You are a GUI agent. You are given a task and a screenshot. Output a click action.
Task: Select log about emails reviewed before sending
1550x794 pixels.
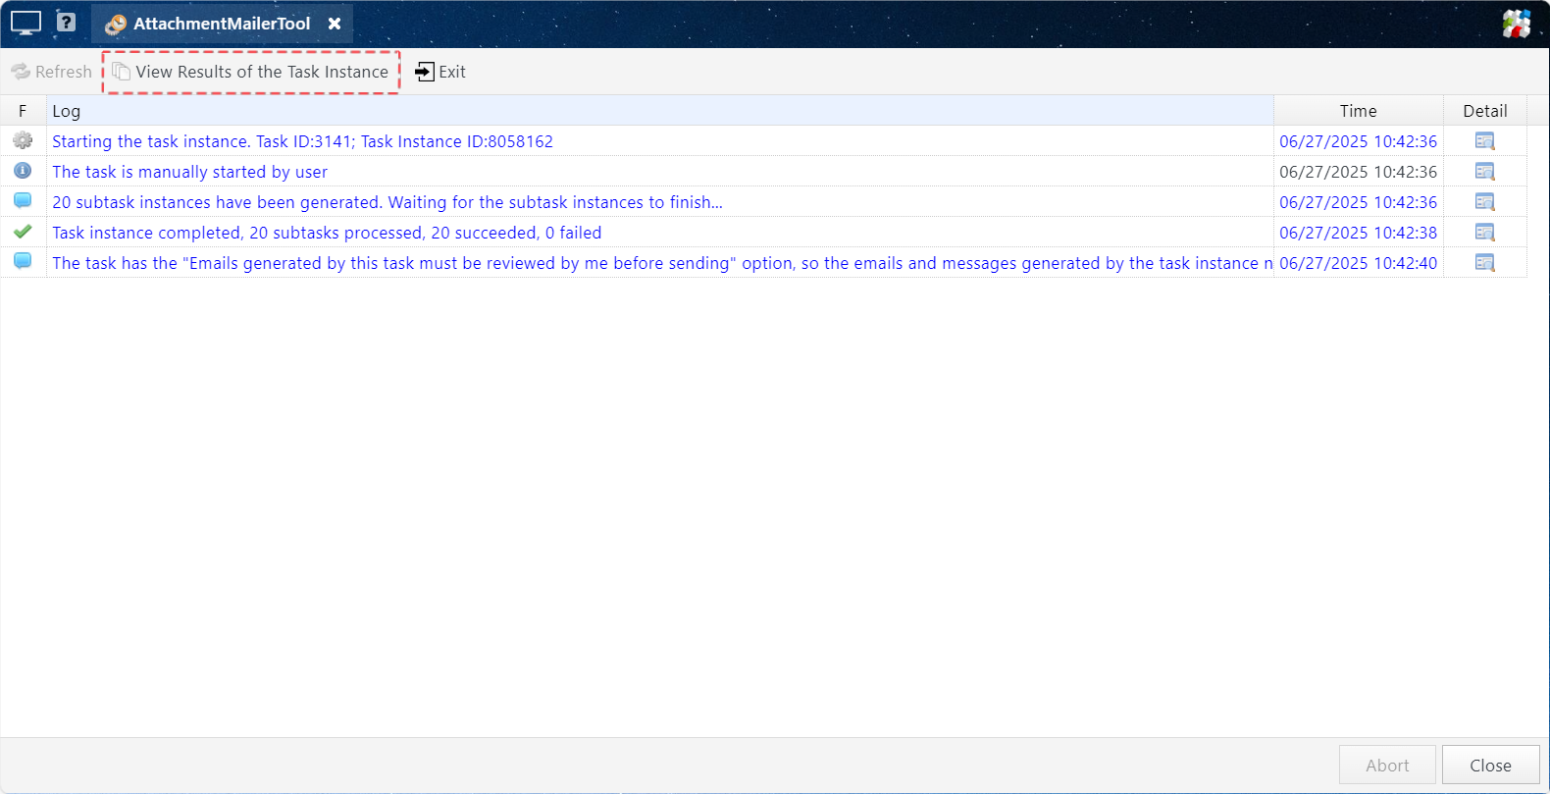pos(662,263)
